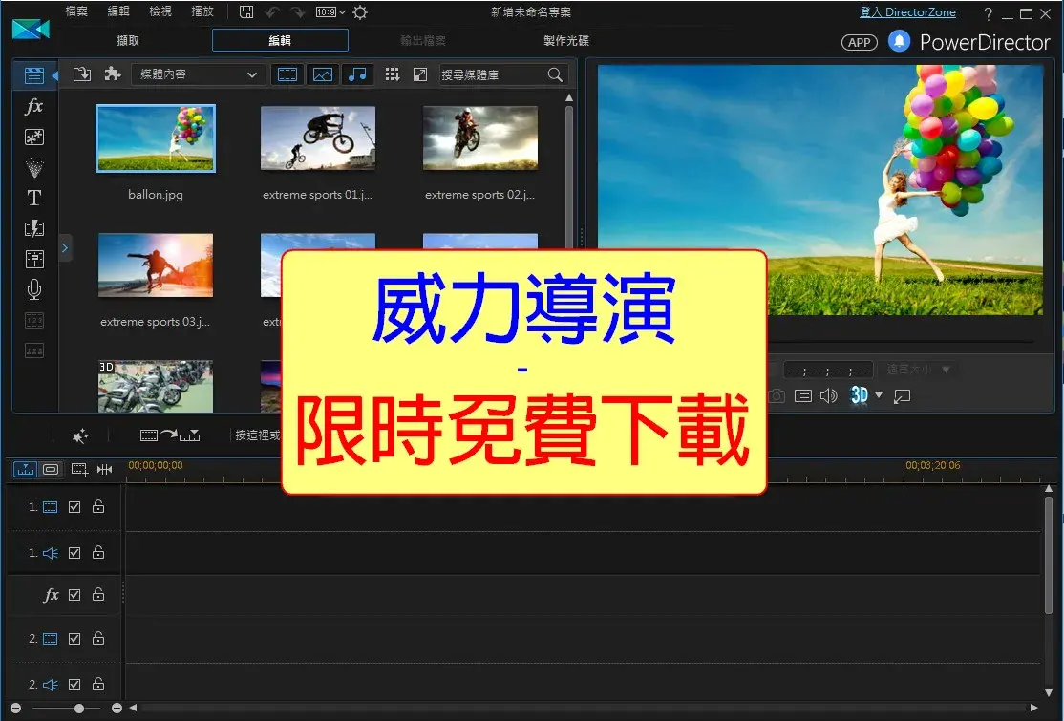Uncheck video track 1 enable checkbox
Screen dimensions: 1064x721
click(74, 507)
